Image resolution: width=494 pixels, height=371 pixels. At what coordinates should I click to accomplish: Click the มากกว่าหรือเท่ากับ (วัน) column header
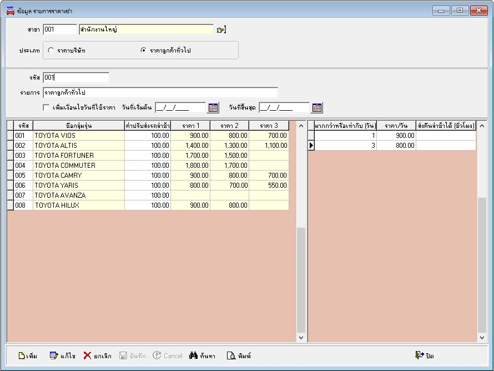click(345, 126)
